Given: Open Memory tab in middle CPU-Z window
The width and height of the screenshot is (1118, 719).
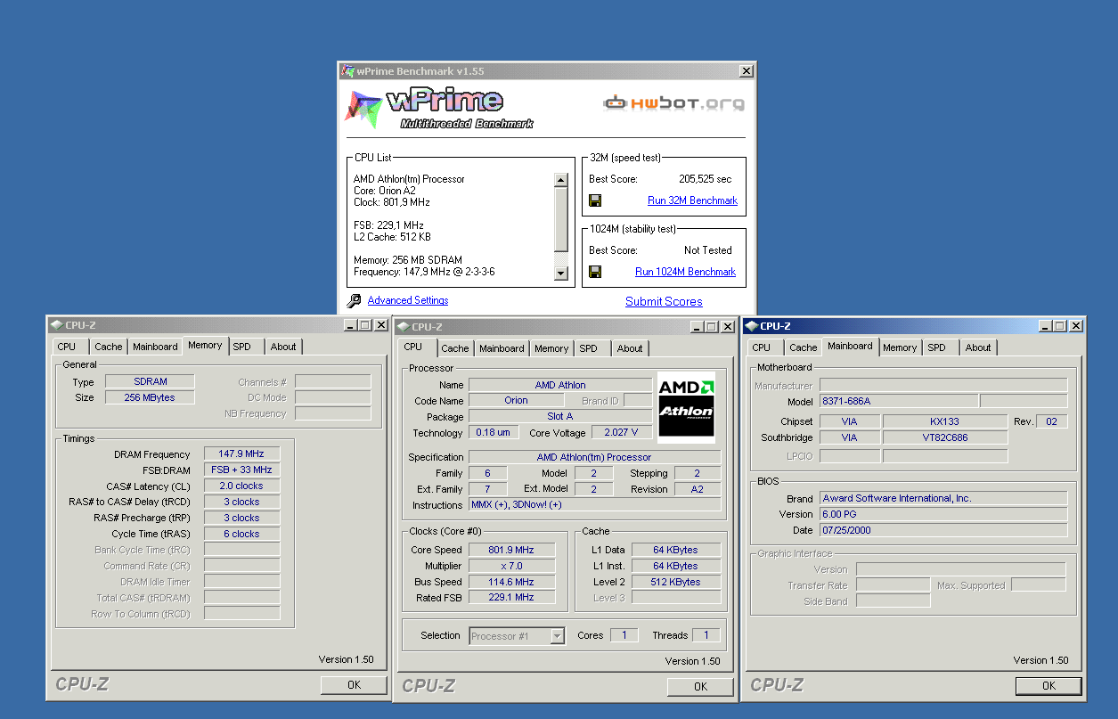Looking at the screenshot, I should pos(552,348).
